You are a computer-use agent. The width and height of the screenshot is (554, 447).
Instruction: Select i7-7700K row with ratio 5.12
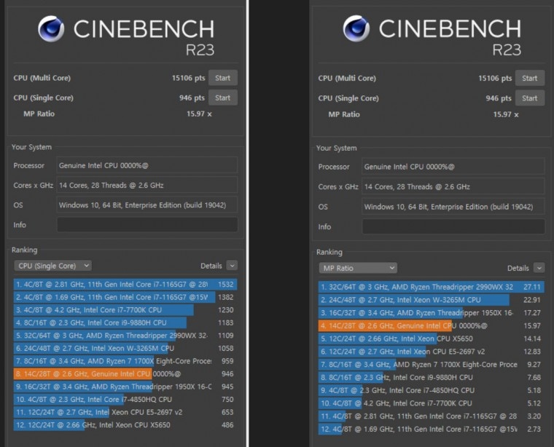(431, 403)
